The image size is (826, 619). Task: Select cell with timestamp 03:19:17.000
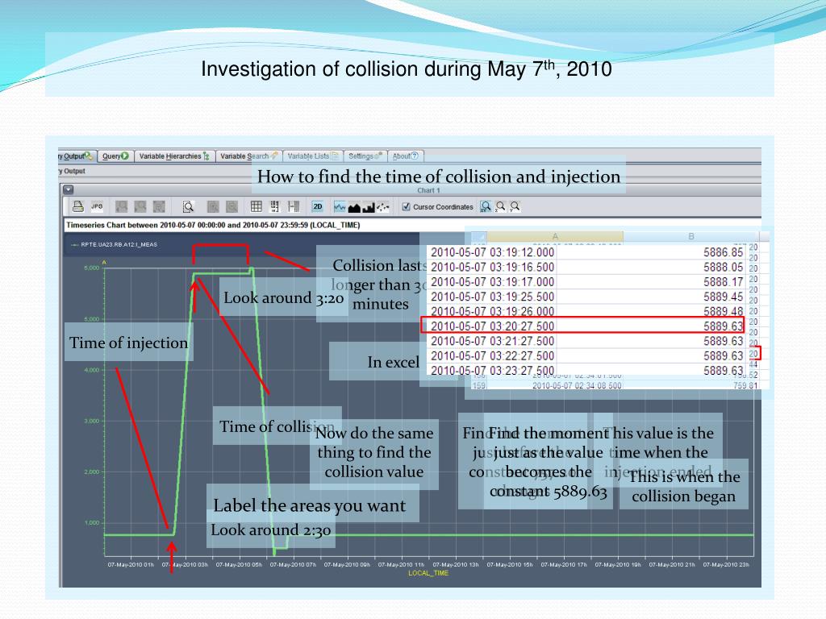click(492, 282)
